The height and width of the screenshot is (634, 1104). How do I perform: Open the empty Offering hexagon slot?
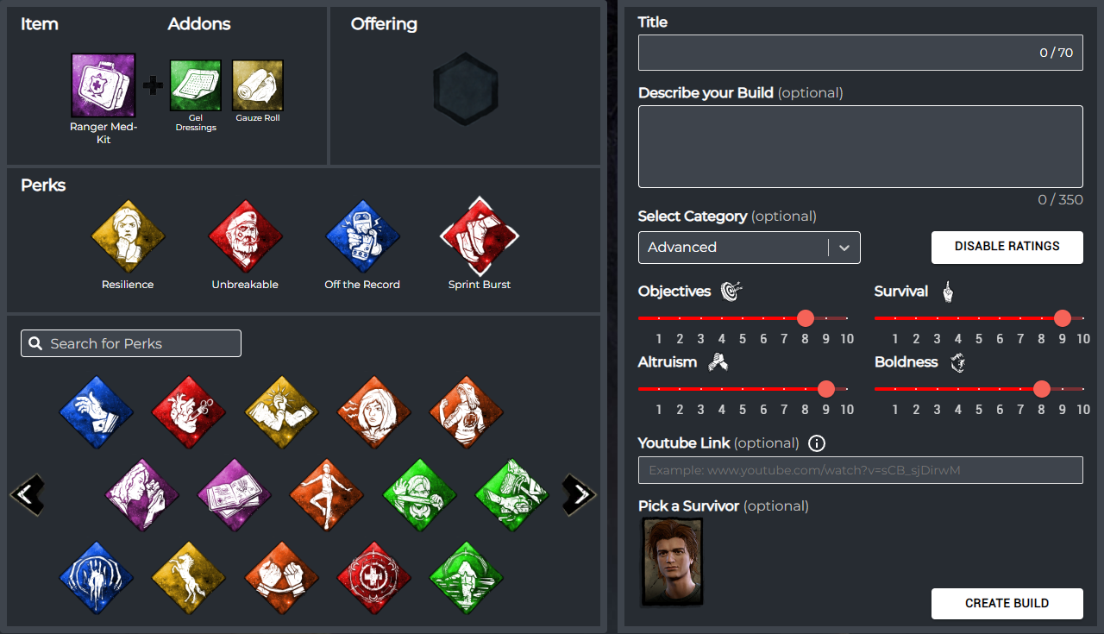(465, 89)
